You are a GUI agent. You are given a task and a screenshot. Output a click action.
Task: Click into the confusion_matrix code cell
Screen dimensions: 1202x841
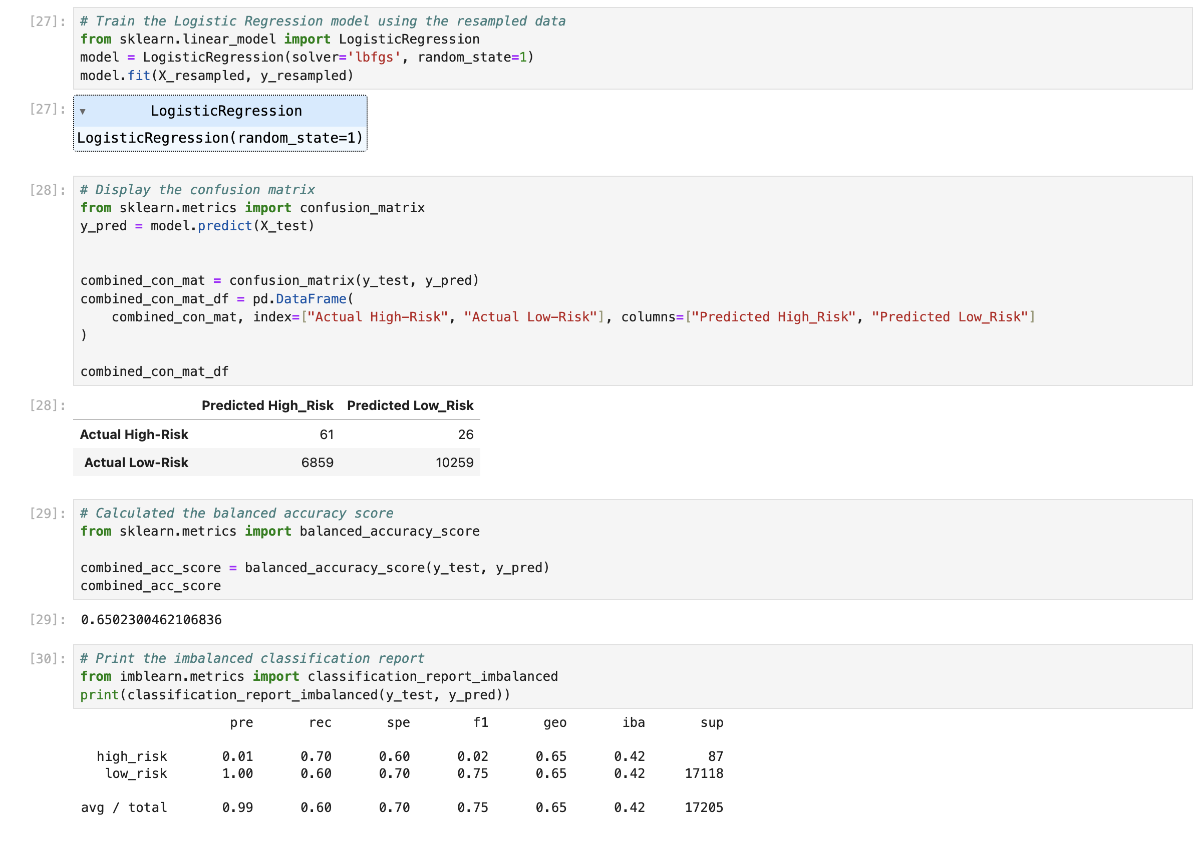[x=523, y=262]
